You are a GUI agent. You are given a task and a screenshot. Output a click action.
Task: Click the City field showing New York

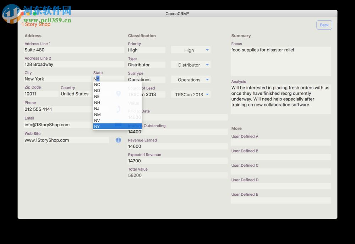click(x=57, y=79)
